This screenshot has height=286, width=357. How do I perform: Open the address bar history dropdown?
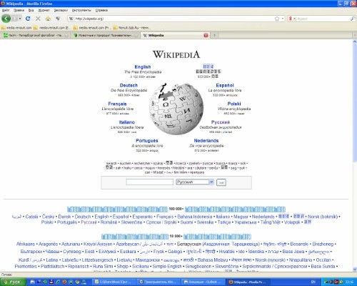(x=283, y=19)
